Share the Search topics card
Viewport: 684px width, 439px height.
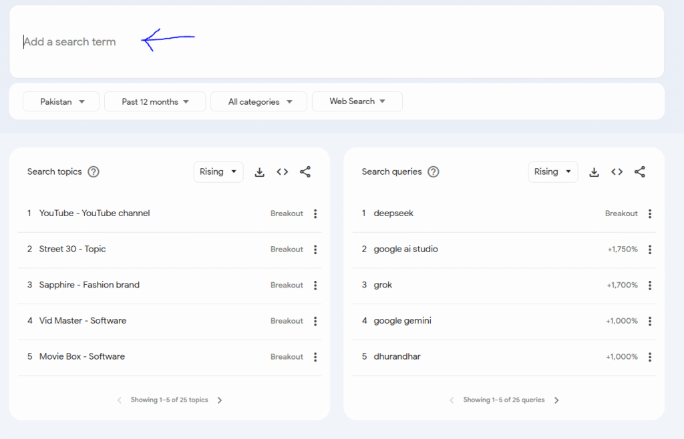[x=305, y=172]
